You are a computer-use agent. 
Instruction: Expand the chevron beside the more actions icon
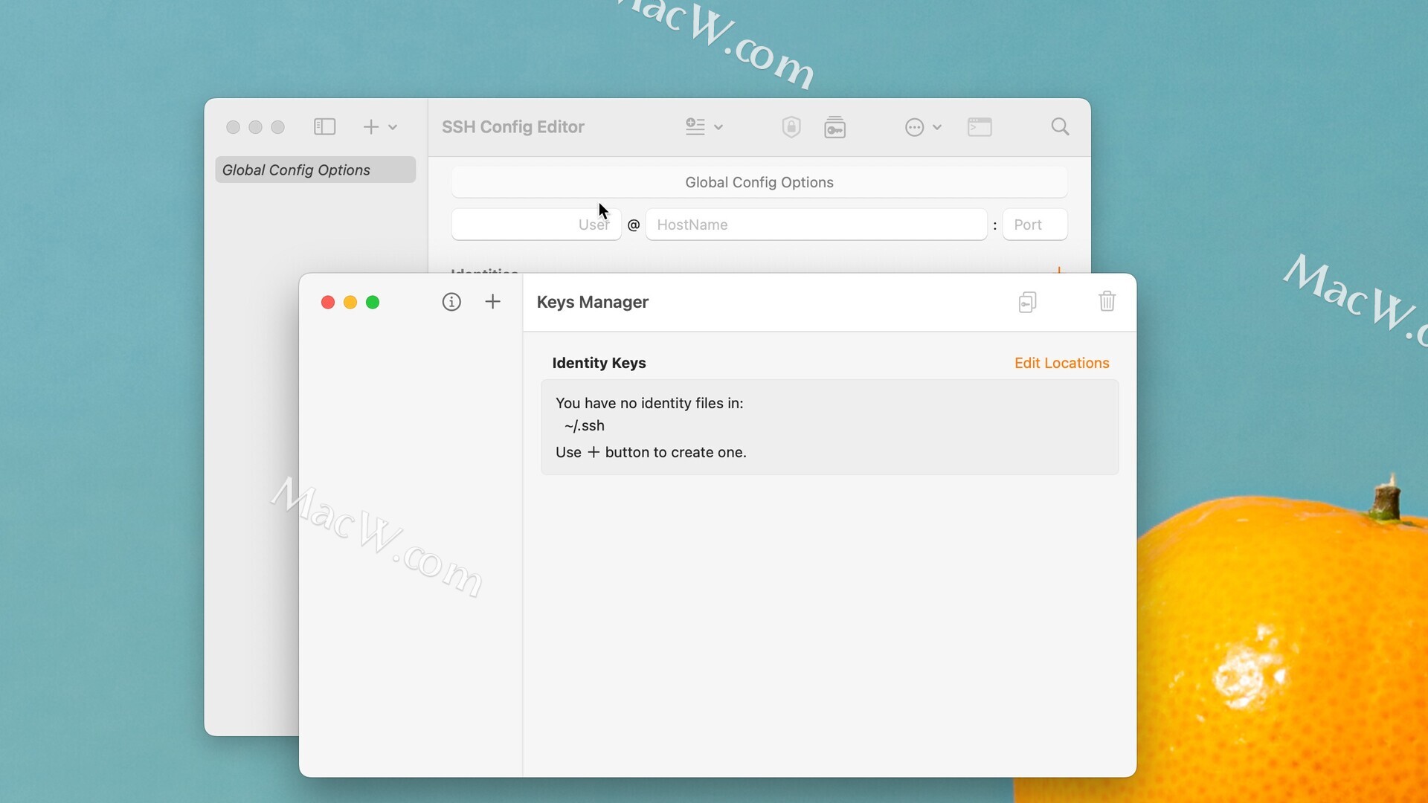tap(937, 127)
